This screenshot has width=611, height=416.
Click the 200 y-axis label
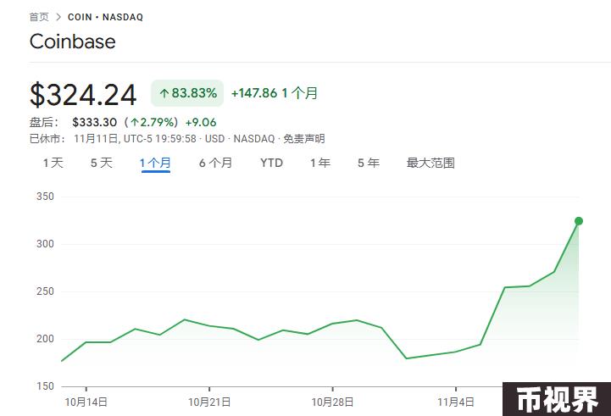point(45,339)
